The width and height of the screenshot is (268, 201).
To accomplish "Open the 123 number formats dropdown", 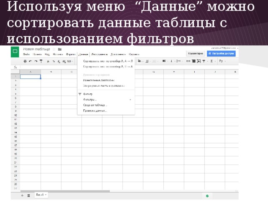I will click(x=70, y=61).
